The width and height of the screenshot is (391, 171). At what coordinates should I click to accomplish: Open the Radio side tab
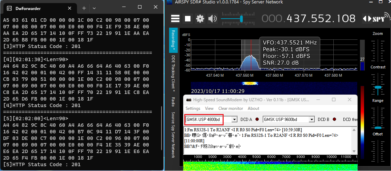coord(173,102)
